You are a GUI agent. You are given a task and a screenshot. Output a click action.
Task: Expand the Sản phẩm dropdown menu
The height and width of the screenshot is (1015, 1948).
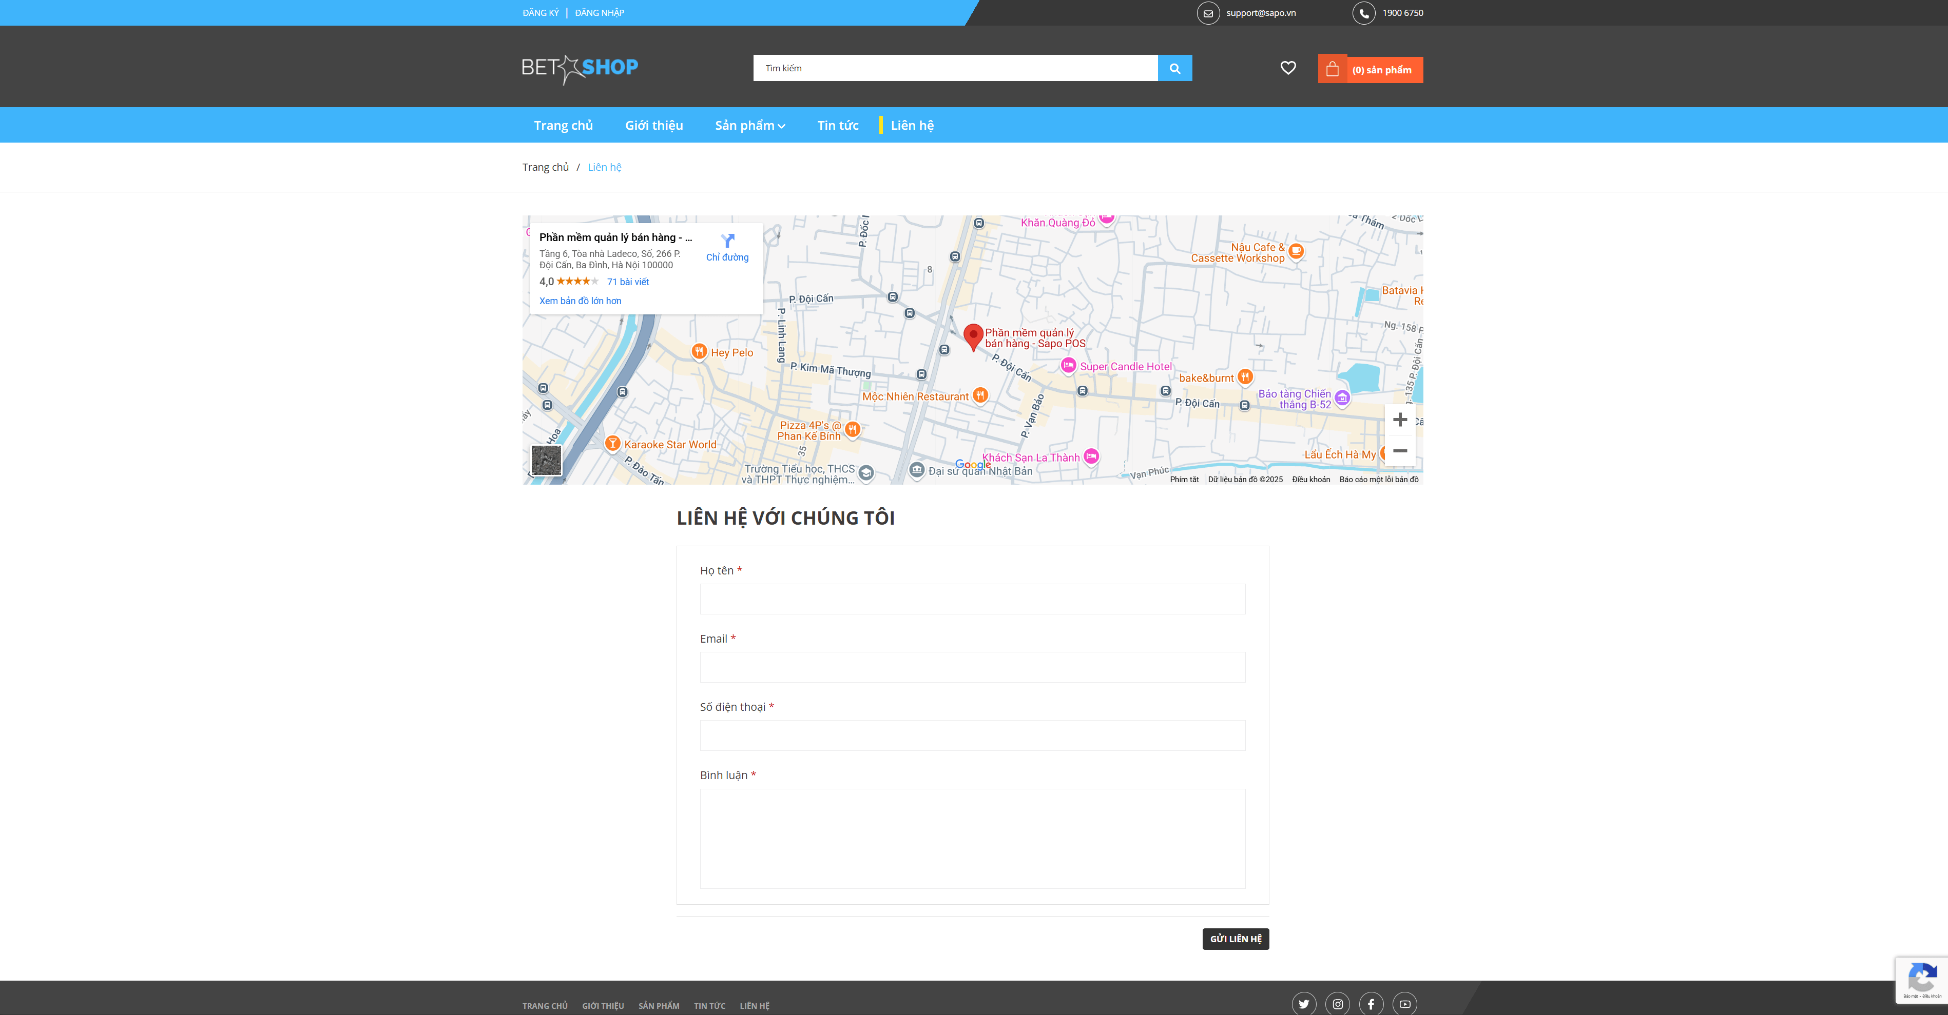[749, 126]
